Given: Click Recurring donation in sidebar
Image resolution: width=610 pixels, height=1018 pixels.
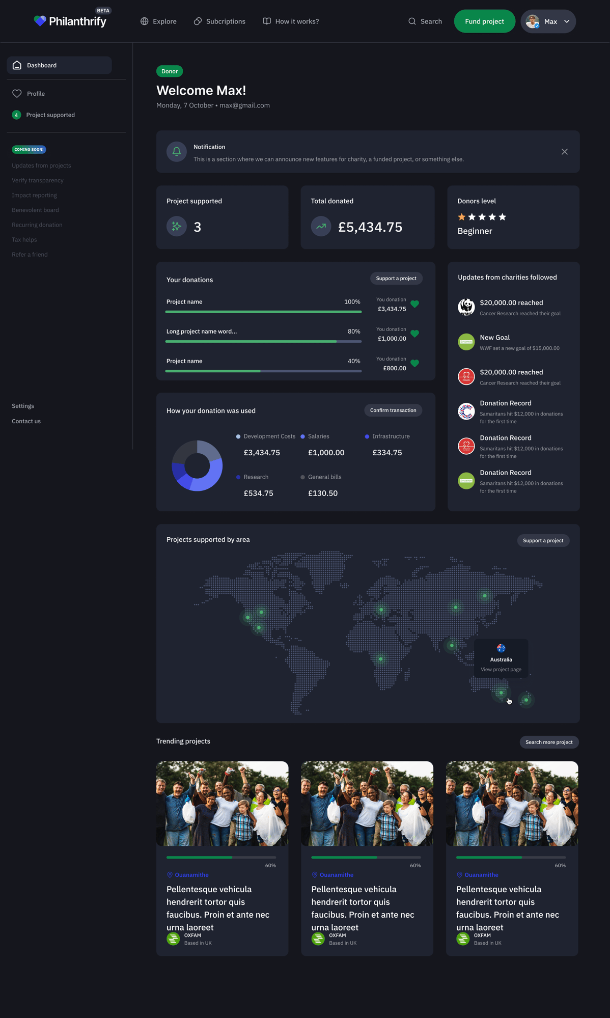Looking at the screenshot, I should coord(37,225).
